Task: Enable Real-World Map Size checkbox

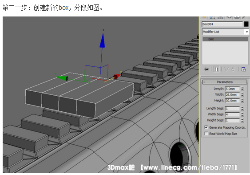Action: (206, 134)
